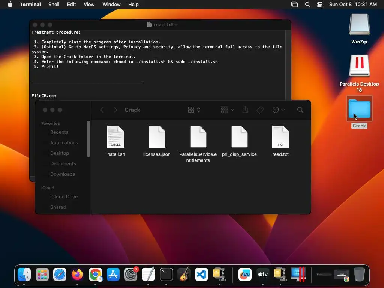Select ParallelsService.entitlements file icon
384x288 pixels.
click(x=198, y=136)
